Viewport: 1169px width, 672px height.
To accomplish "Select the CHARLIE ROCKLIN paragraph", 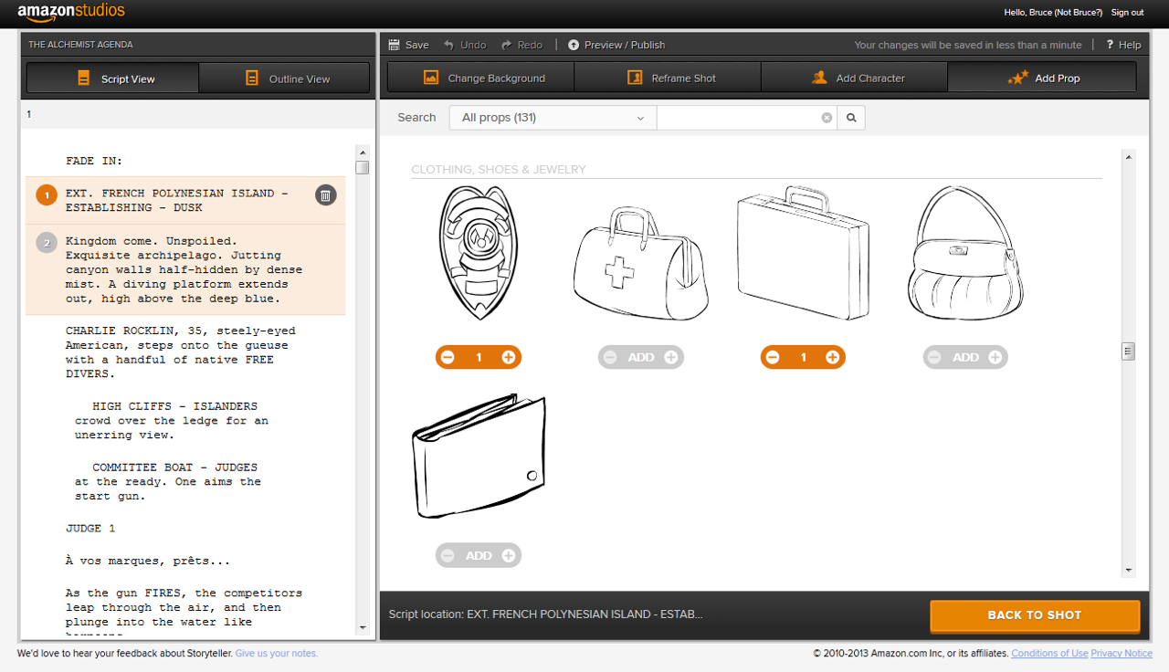I will coord(181,352).
